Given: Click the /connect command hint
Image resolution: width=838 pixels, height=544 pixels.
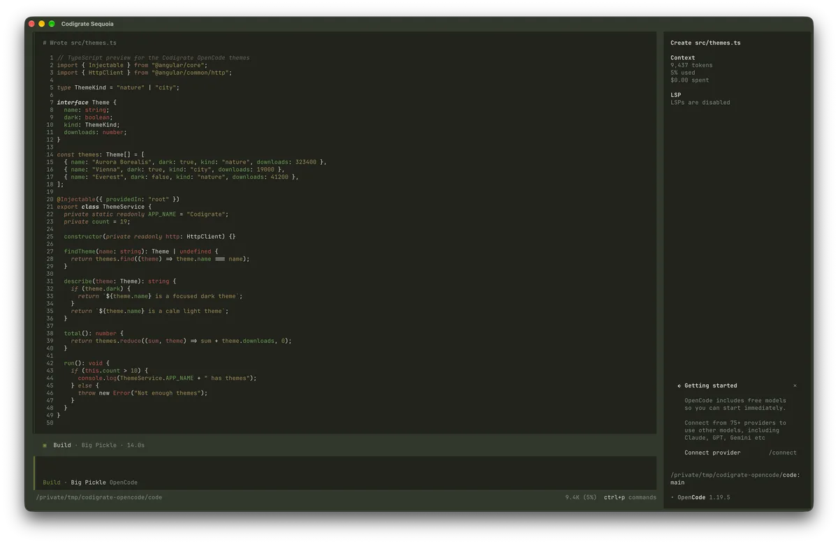Looking at the screenshot, I should click(x=783, y=453).
